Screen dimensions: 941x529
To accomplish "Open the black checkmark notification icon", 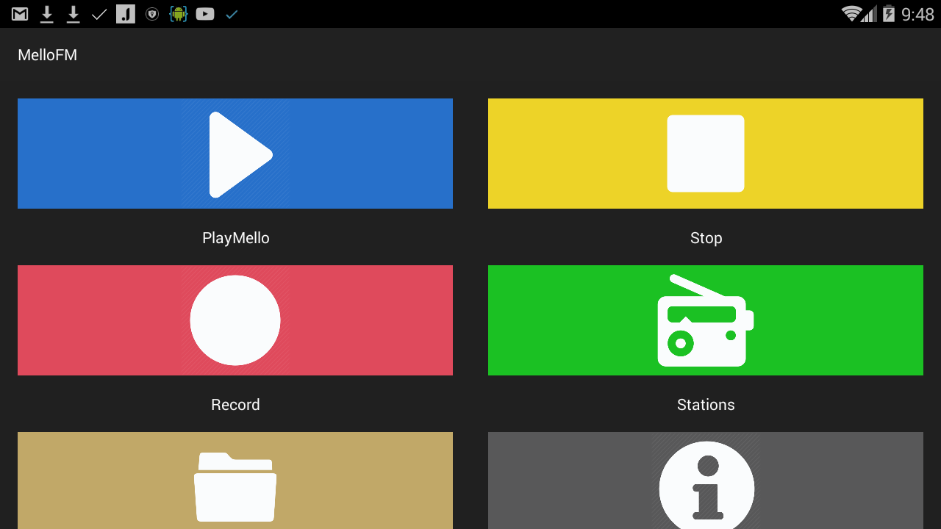I will (99, 14).
